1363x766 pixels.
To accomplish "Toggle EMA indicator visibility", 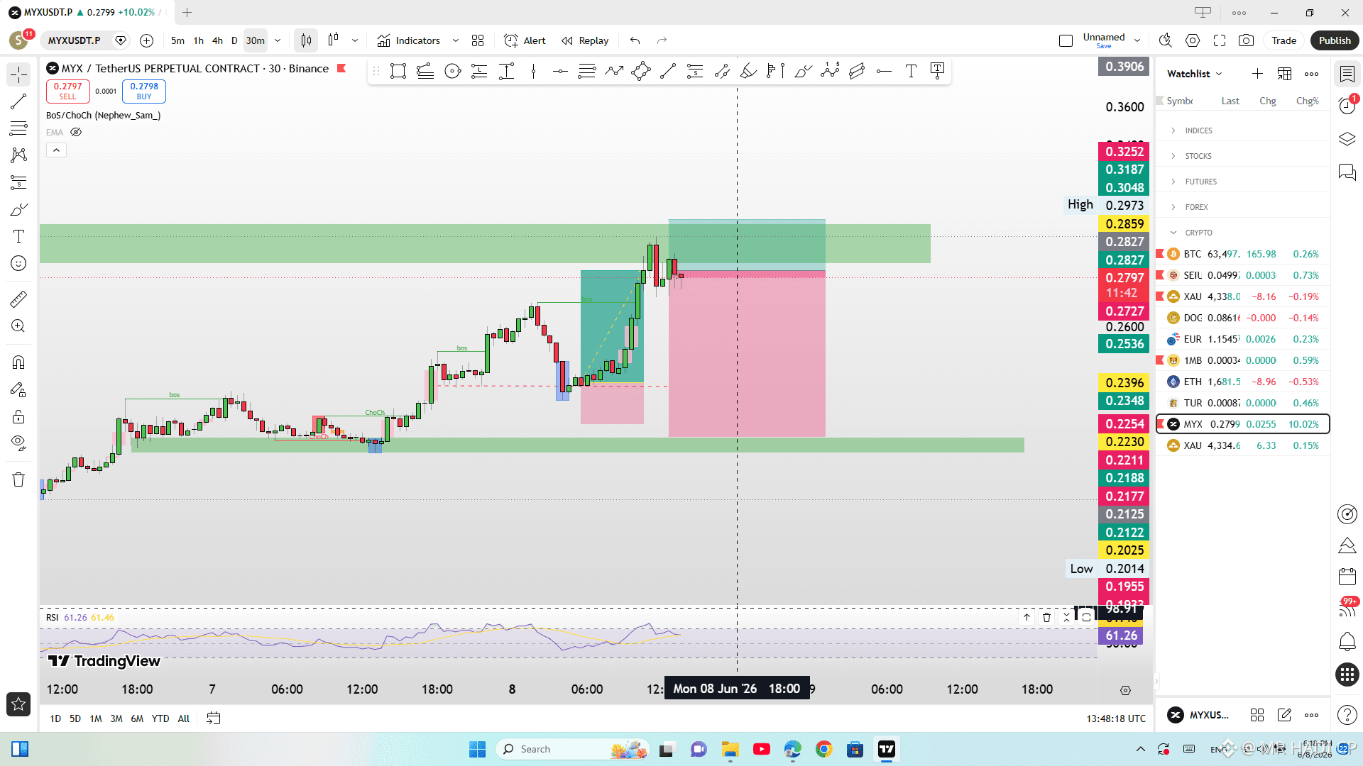I will [x=76, y=132].
